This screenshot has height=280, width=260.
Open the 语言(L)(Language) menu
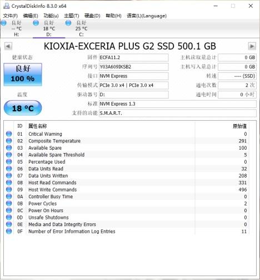147,16
